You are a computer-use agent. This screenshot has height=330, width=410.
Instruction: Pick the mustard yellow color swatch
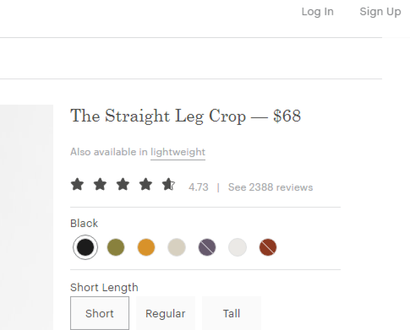coord(146,247)
